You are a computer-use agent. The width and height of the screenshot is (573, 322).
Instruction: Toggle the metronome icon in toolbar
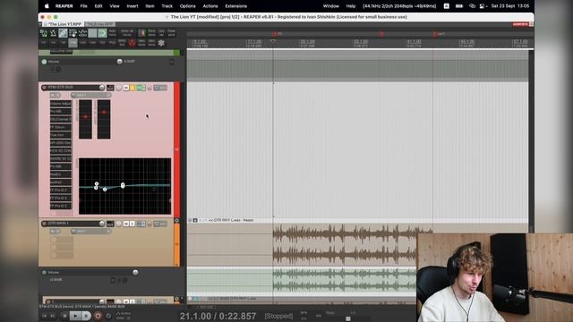(53, 33)
